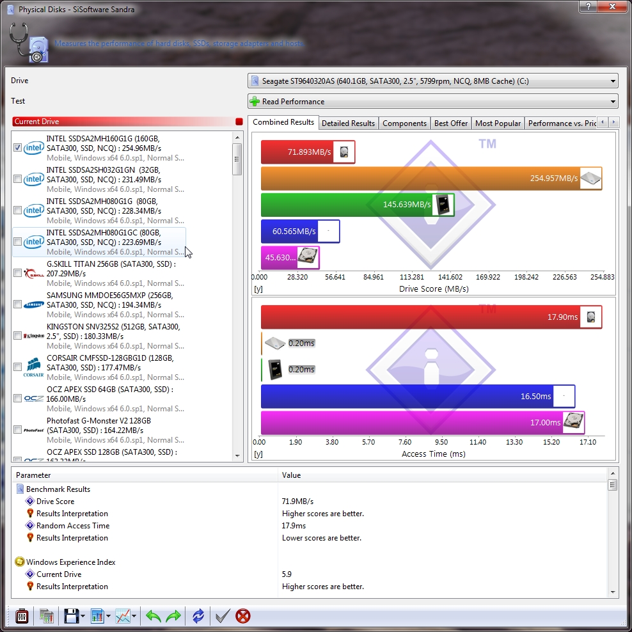Viewport: 632px width, 632px height.
Task: Click the Windows Experience Index yellow icon
Action: coord(19,562)
